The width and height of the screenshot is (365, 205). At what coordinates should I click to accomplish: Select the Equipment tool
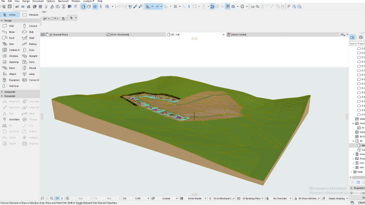pos(10,80)
